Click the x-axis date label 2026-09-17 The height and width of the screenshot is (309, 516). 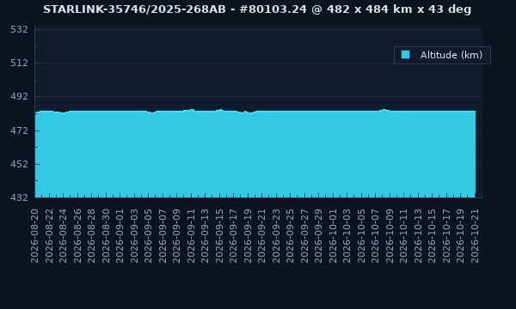tap(234, 236)
